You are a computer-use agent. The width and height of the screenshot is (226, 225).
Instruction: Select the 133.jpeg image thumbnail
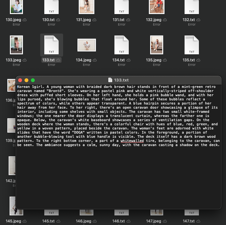pyautogui.click(x=17, y=45)
